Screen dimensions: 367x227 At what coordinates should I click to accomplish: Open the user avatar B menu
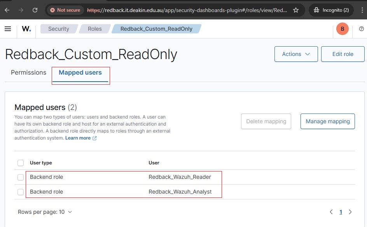[343, 29]
